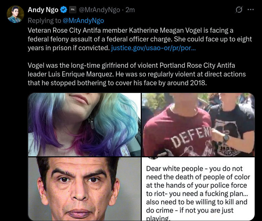Image resolution: width=262 pixels, height=221 pixels.
Task: Open the 'Dear white people' screenshot image
Action: point(198,189)
